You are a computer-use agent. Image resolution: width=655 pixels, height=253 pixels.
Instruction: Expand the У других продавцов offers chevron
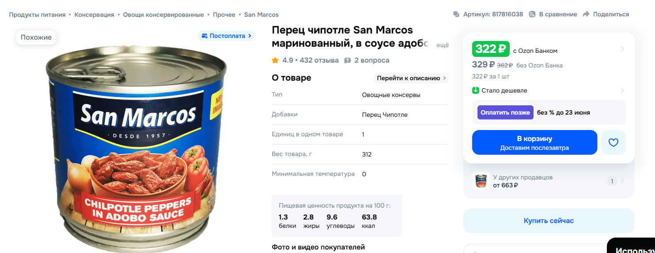tap(622, 181)
